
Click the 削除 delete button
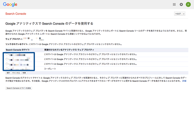point(24,73)
